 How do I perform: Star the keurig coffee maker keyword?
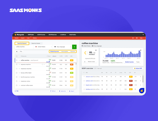click(x=19, y=73)
